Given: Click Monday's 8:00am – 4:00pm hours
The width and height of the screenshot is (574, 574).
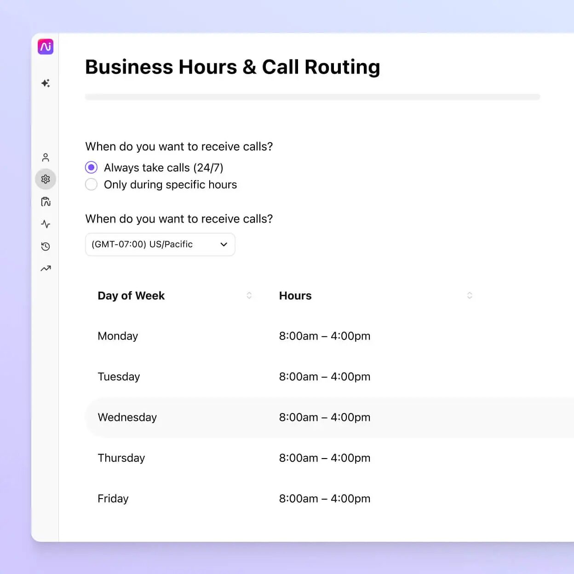Looking at the screenshot, I should click(325, 336).
